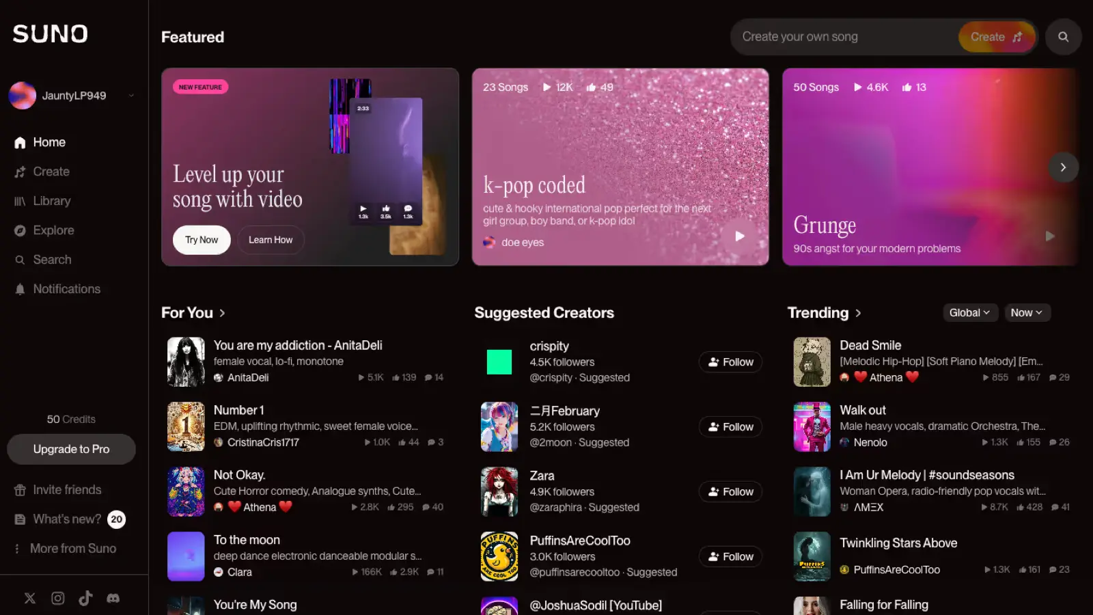Screen dimensions: 1093x615
Task: Open the Not Okay. song cover
Action: coord(186,491)
